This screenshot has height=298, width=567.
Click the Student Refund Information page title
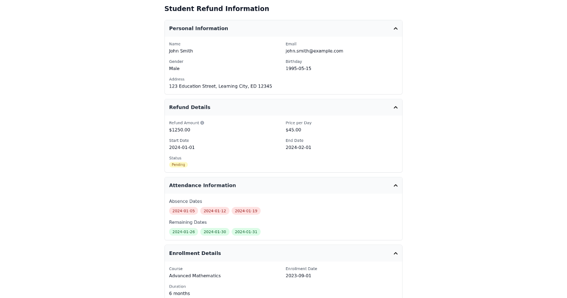tap(217, 9)
